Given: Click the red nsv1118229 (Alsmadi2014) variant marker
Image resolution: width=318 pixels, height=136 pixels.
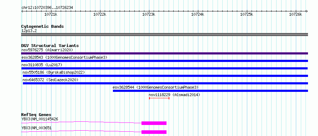Looking at the screenshot, I should [159, 98].
